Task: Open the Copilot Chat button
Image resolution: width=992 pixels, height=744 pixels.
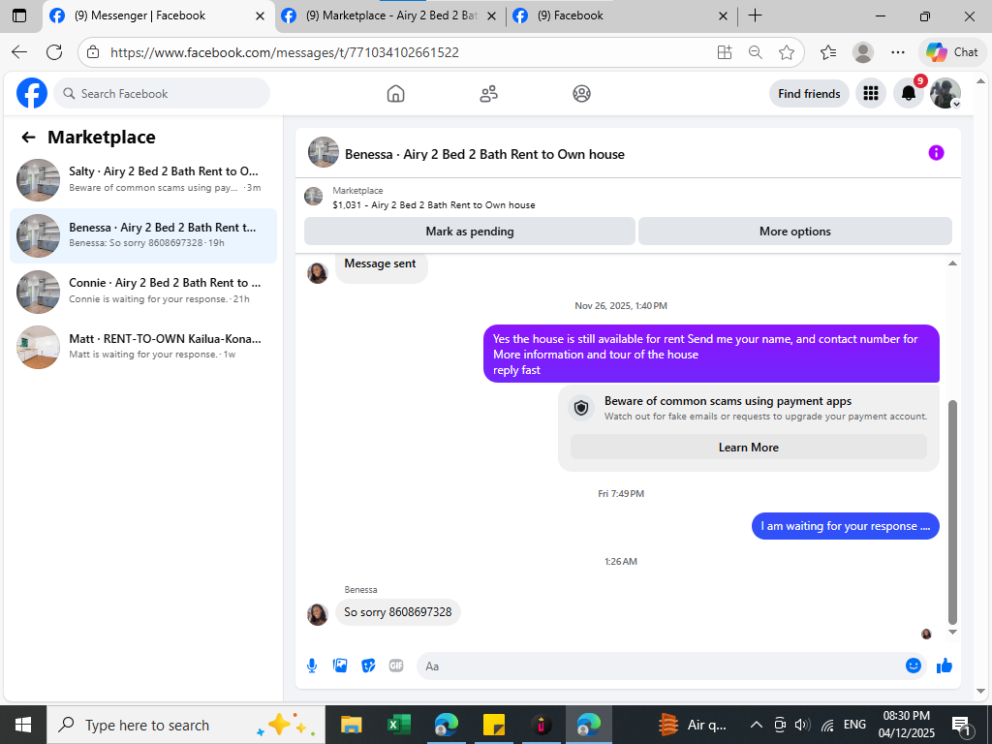Action: [951, 52]
